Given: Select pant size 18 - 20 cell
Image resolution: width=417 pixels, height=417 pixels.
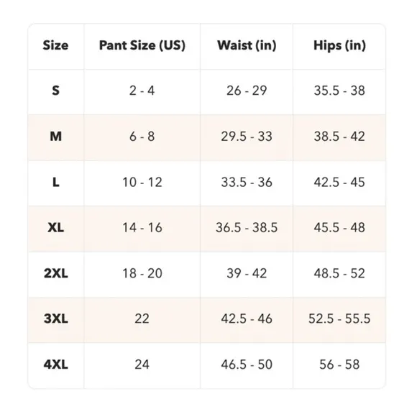Looking at the screenshot, I should coord(142,273).
